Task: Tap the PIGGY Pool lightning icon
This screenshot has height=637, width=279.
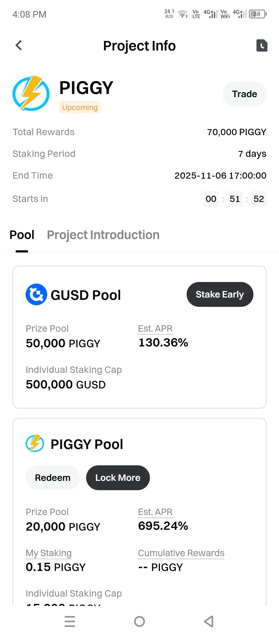Action: click(x=35, y=443)
